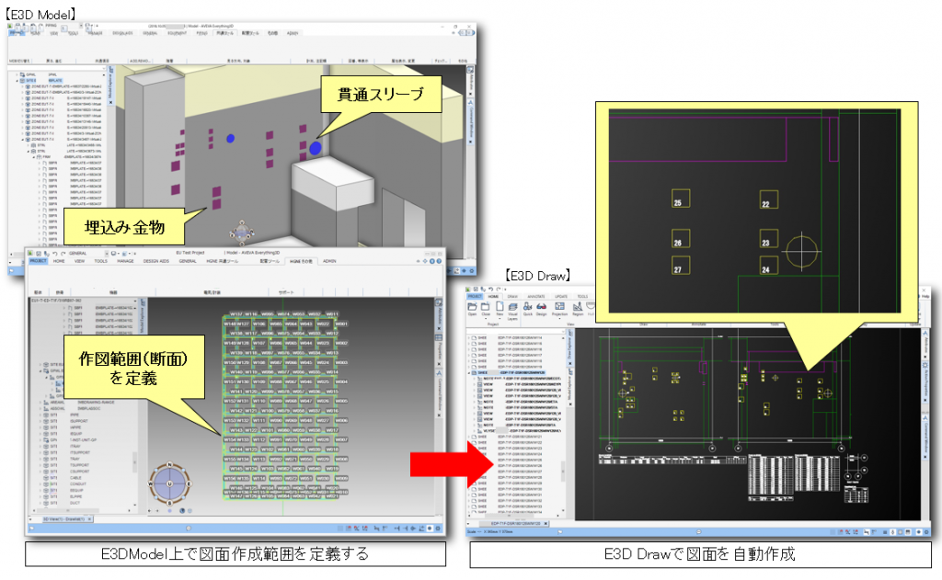Screen dimensions: 942x580
Task: Click W on the compass in the lower Model window
Action: click(150, 483)
